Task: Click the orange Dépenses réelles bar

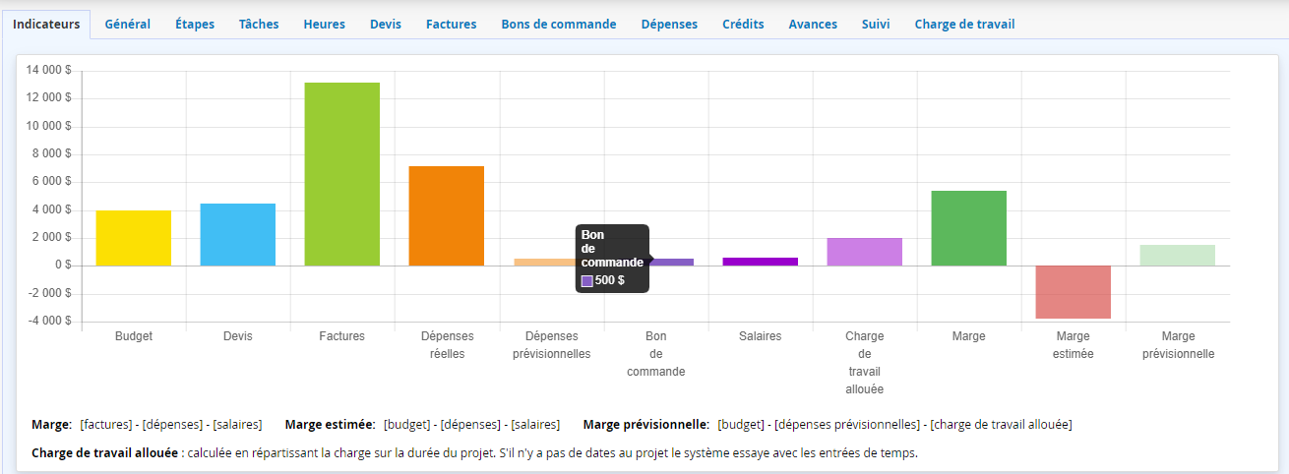Action: 447,216
